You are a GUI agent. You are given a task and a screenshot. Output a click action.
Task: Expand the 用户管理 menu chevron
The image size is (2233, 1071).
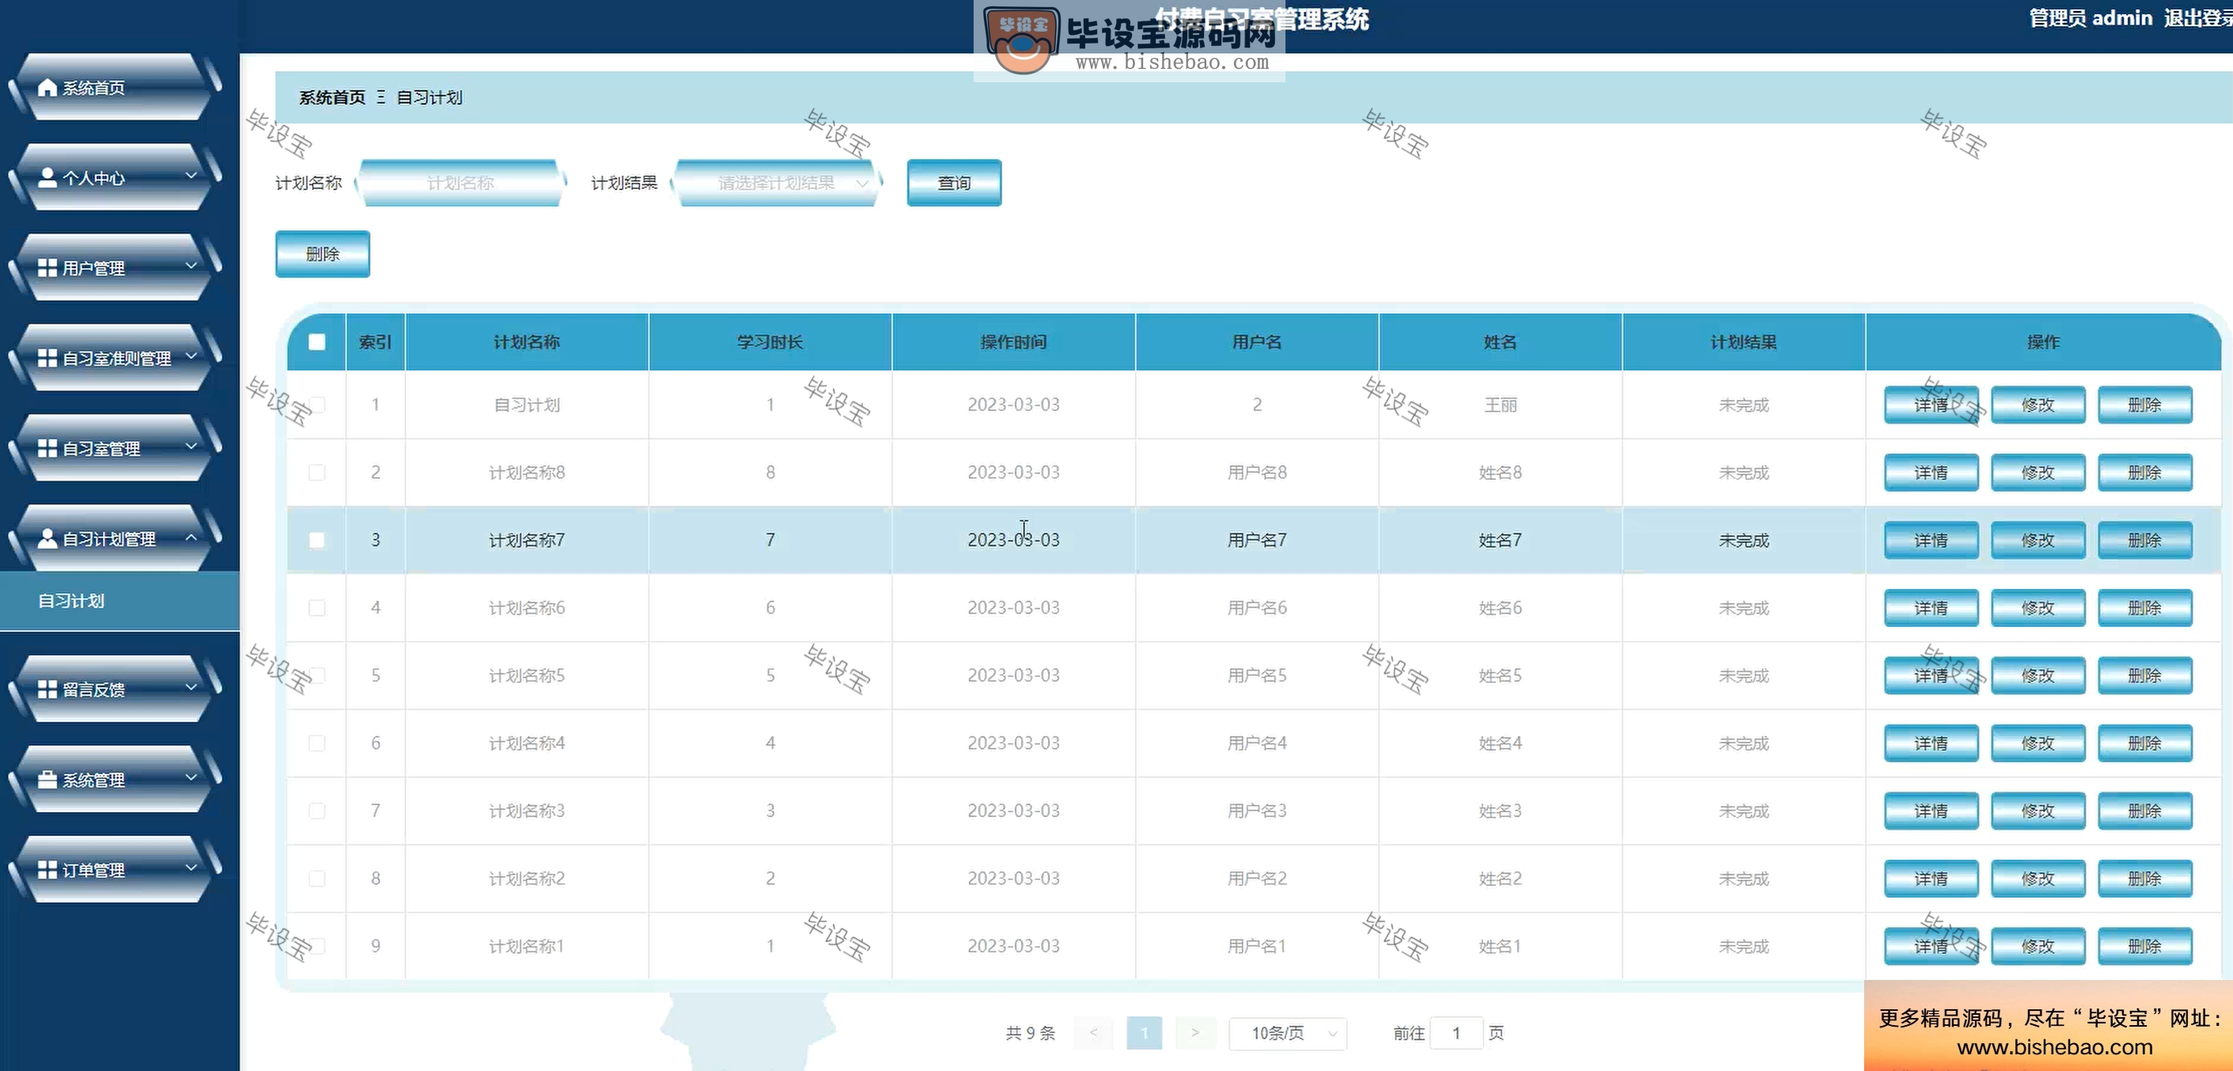(x=192, y=265)
